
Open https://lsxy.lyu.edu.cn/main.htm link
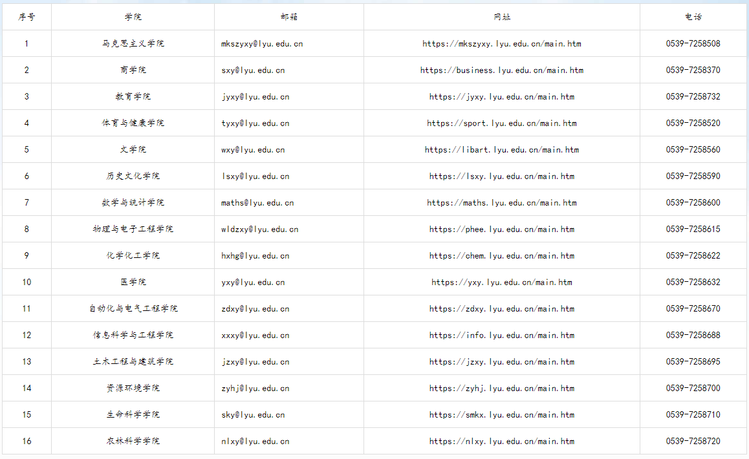tap(502, 176)
